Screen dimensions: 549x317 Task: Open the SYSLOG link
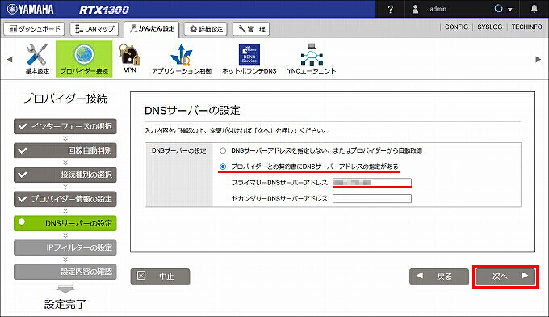click(489, 27)
